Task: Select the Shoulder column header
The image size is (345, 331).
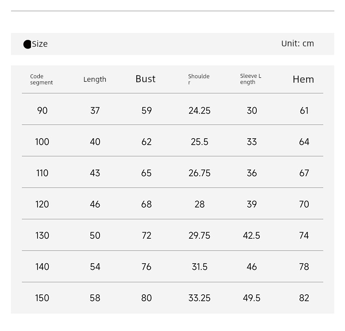Action: (x=199, y=79)
